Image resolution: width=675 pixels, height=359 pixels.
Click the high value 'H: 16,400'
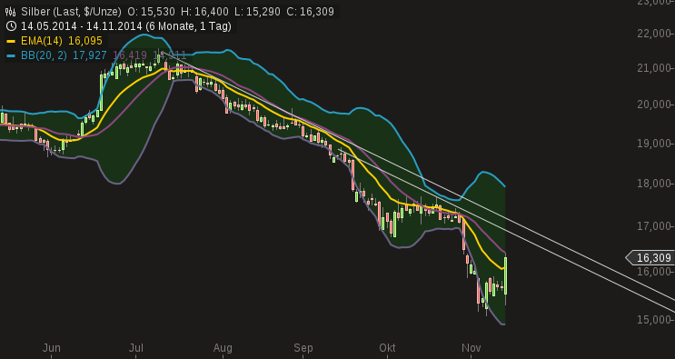click(205, 12)
